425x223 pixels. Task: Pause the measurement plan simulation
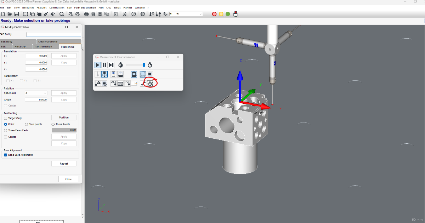(x=104, y=65)
